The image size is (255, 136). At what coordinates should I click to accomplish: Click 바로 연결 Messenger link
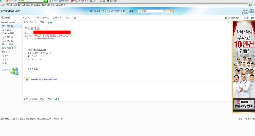click(x=6, y=70)
